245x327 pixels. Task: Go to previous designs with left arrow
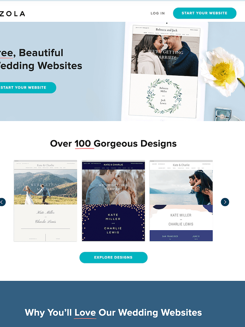pyautogui.click(x=2, y=202)
